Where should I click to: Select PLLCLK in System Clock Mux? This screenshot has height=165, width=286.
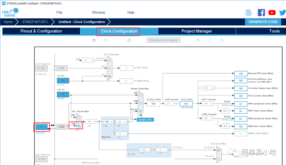tap(140, 111)
